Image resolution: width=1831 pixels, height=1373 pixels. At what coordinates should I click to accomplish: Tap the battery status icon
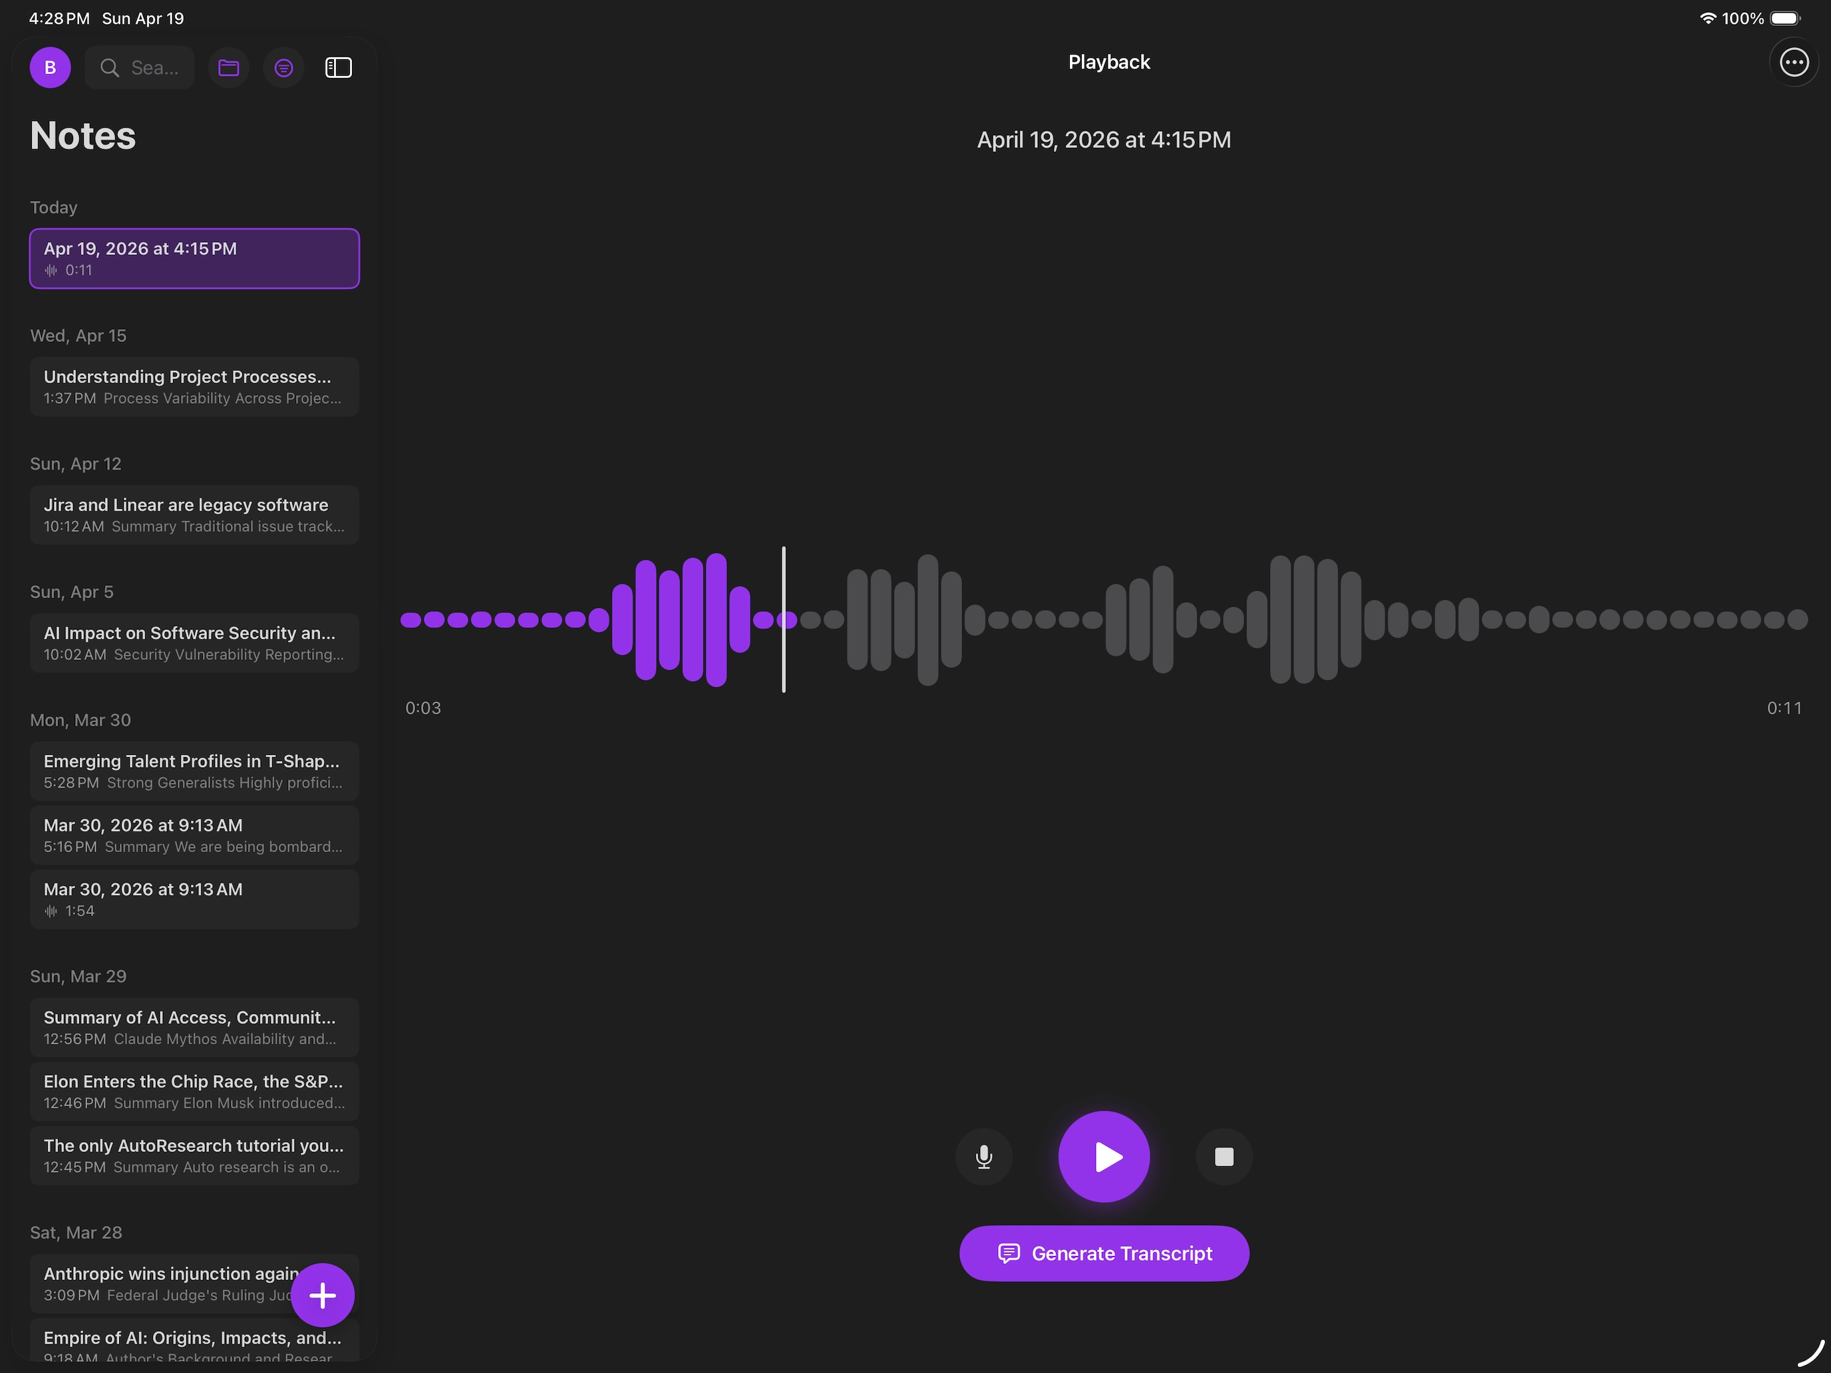[1786, 18]
